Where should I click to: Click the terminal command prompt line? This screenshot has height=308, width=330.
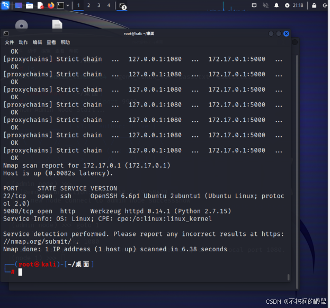click(106, 272)
